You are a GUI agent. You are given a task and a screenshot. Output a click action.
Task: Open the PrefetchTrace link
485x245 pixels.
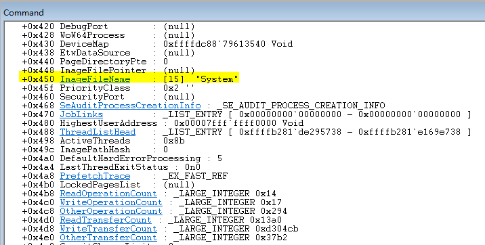click(x=95, y=176)
